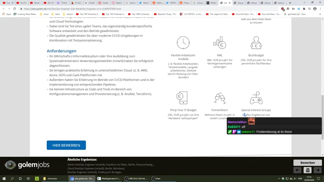This screenshot has height=182, width=324.
Task: Close the active jobs tab
Action: (x=229, y=3)
